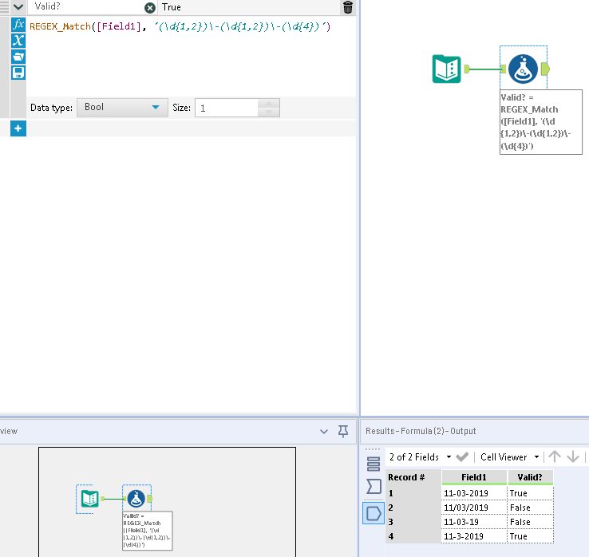
Task: Click the Valid? output column field
Action: (86, 7)
